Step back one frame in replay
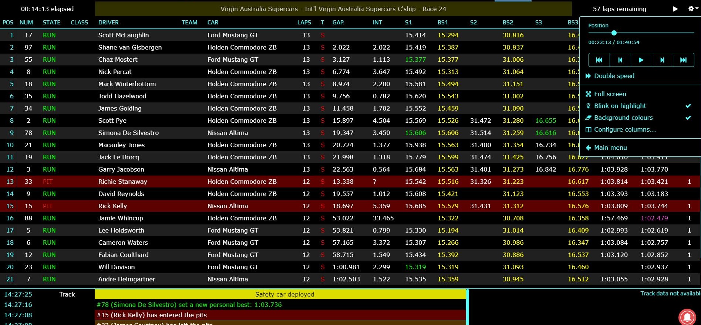 click(x=620, y=60)
